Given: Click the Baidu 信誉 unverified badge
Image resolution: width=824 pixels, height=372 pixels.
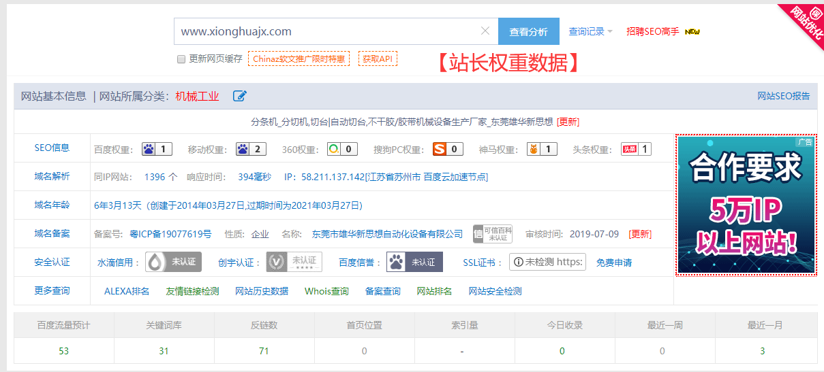Looking at the screenshot, I should click(x=414, y=262).
